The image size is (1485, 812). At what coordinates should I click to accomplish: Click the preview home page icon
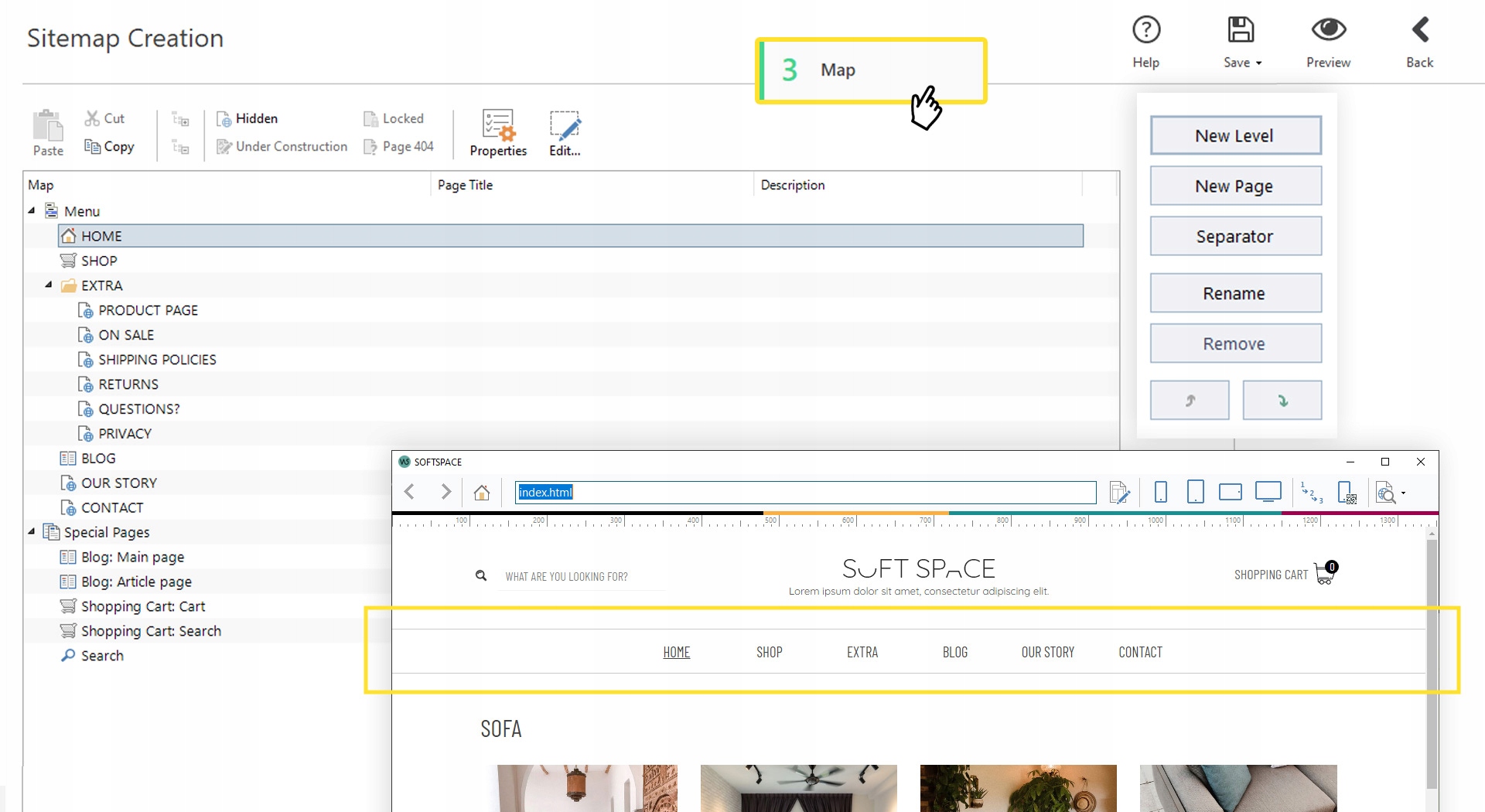[x=482, y=493]
